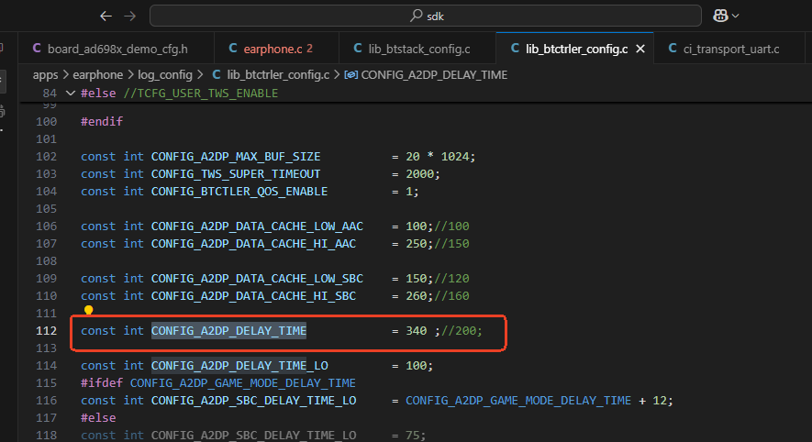Screen dimensions: 812x442
Task: Open the Copilot icon menu
Action: pyautogui.click(x=720, y=16)
